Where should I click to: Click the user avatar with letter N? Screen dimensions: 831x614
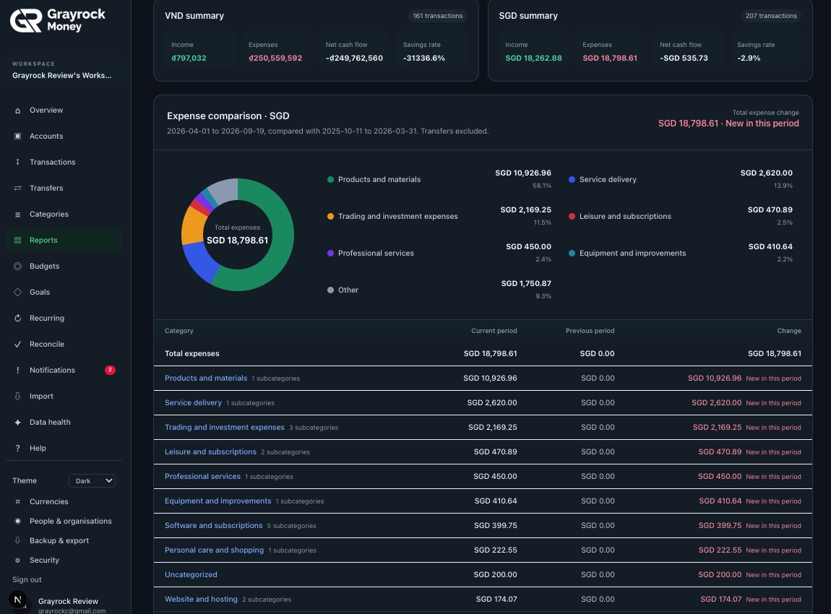18,600
